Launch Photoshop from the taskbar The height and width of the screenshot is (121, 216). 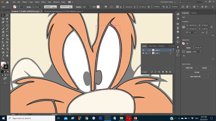tap(101, 118)
